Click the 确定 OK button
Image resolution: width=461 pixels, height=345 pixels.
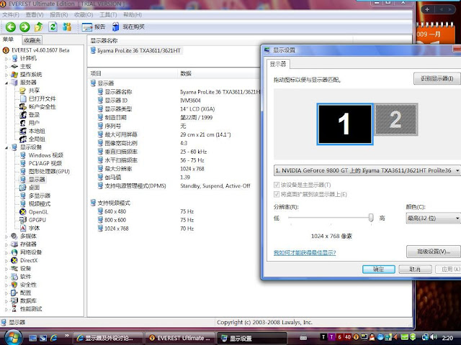[378, 270]
